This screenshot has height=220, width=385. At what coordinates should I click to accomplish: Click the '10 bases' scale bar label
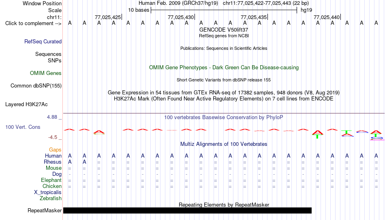coord(139,10)
